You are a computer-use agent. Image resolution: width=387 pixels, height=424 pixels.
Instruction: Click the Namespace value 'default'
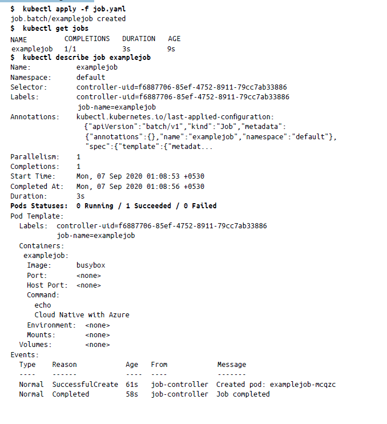click(91, 77)
